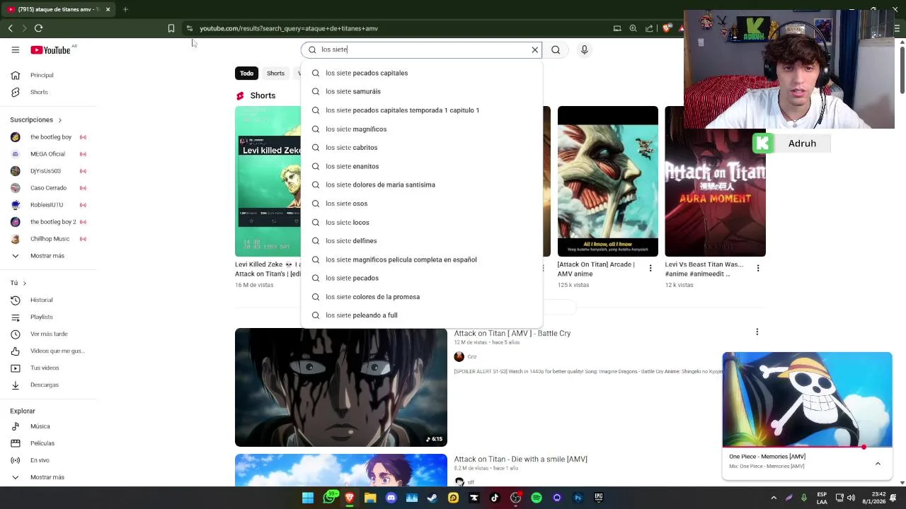Click the zoom magnifier icon in address bar
This screenshot has height=509, width=906.
coord(633,28)
